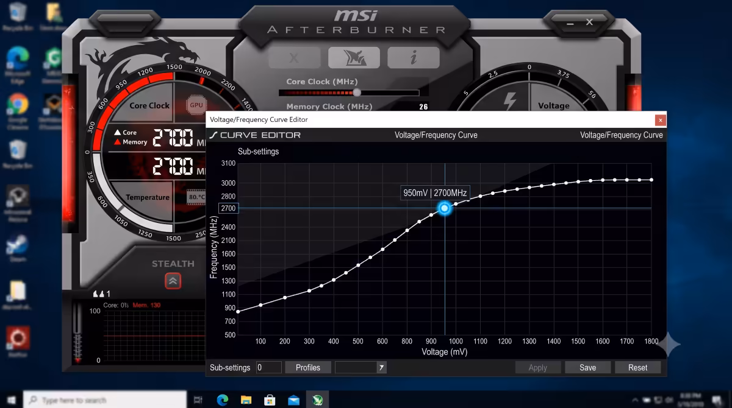
Task: Click the 'Voltage (mV)' axis title
Action: 445,352
